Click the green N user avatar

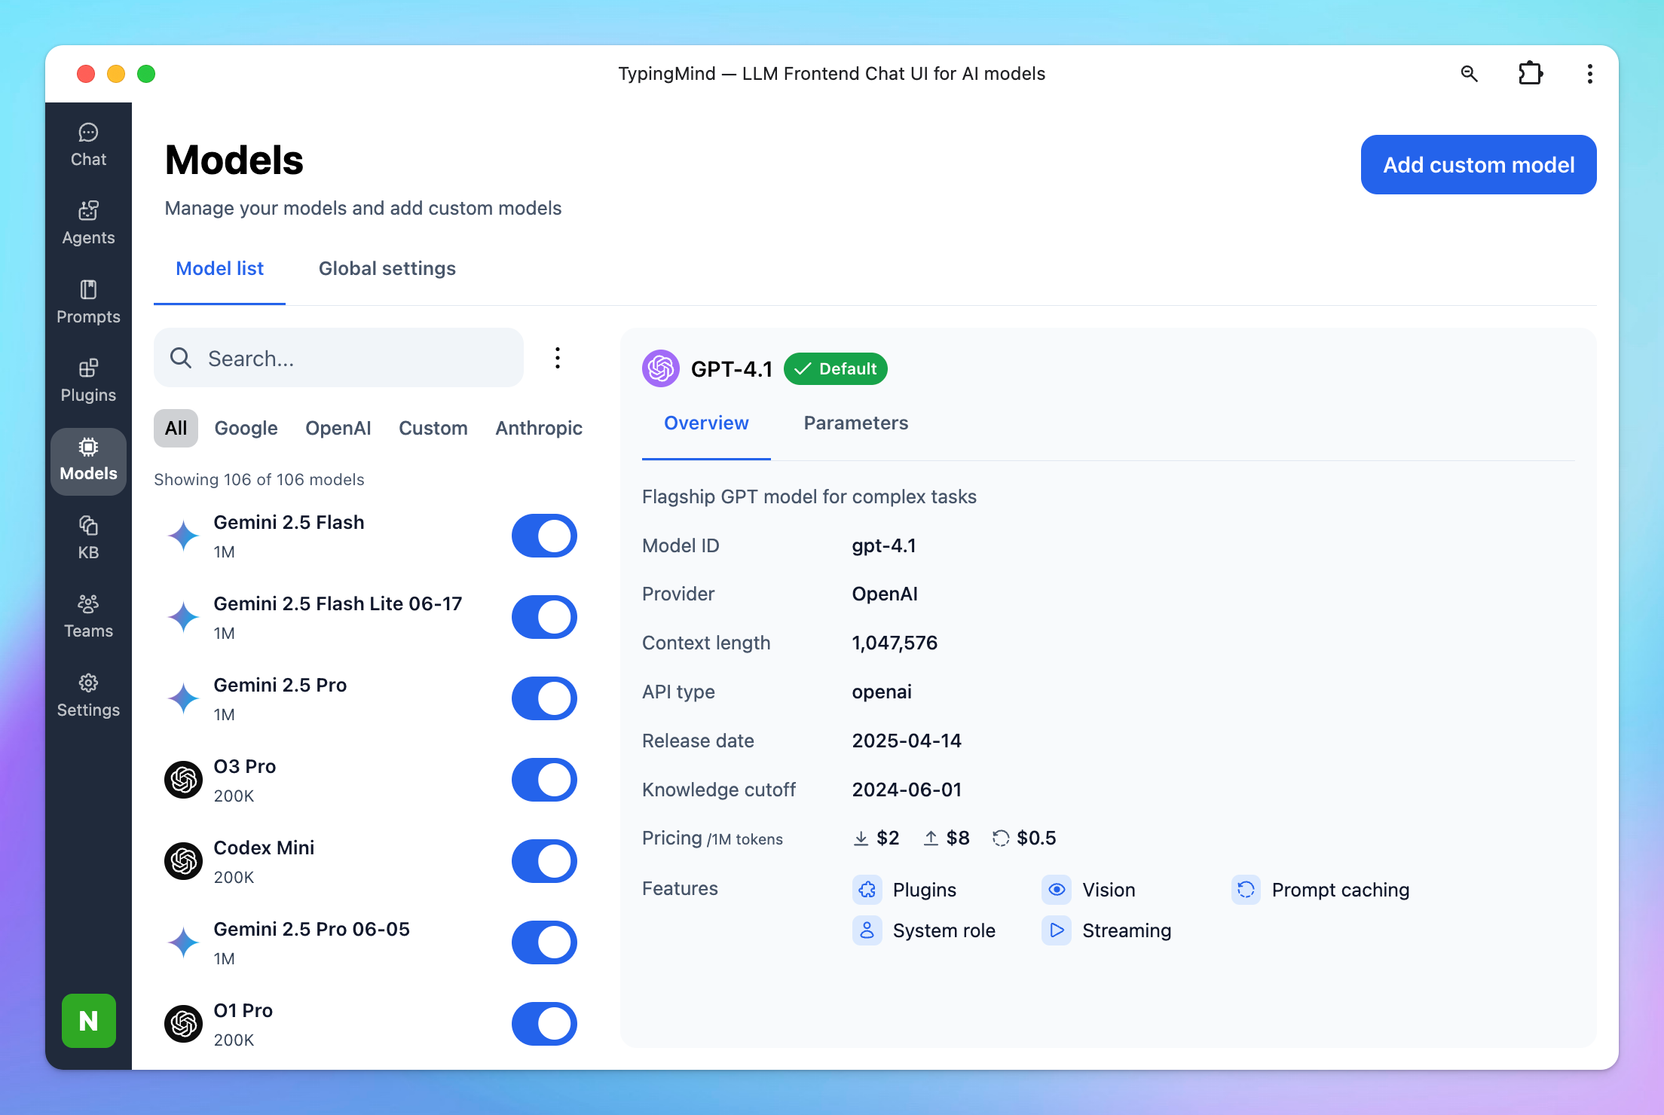point(89,1021)
